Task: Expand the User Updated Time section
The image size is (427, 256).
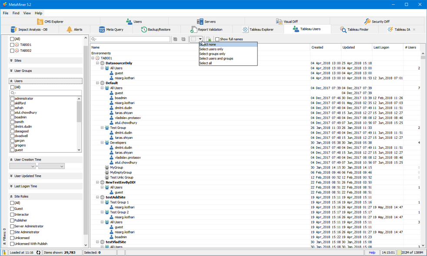Action: tap(46, 176)
